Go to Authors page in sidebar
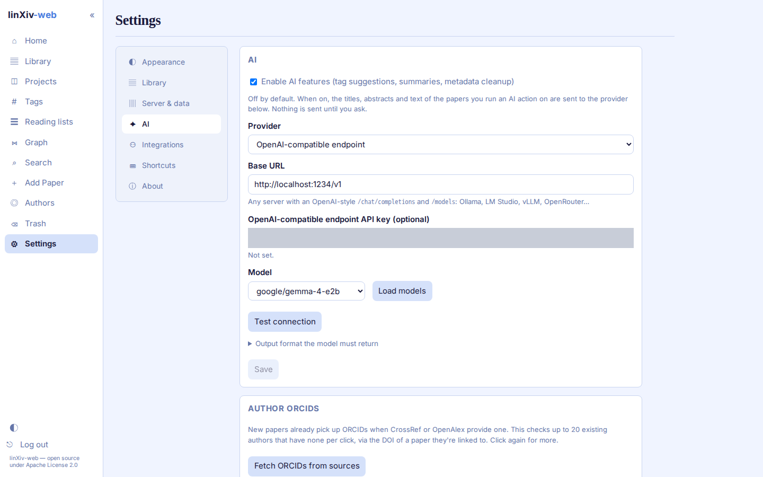The width and height of the screenshot is (763, 477). pos(51,203)
